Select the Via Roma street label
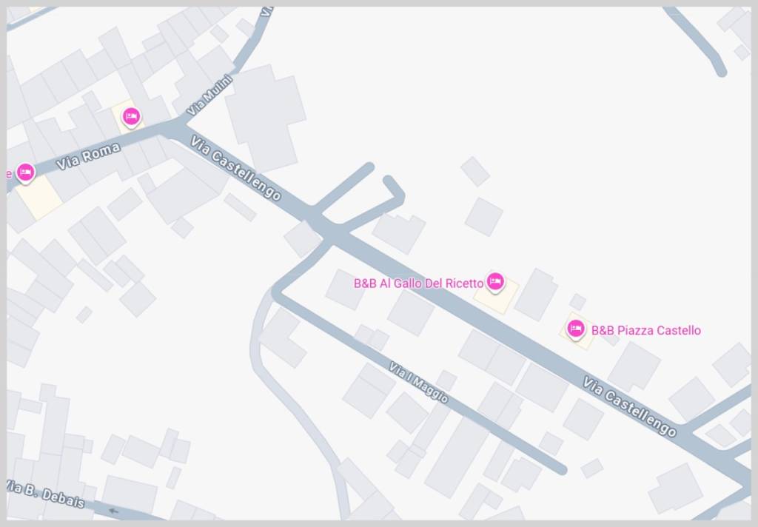The height and width of the screenshot is (527, 758). [88, 157]
